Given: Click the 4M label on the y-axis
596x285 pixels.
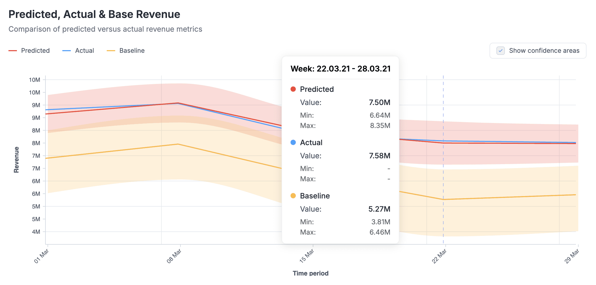Looking at the screenshot, I should (36, 232).
